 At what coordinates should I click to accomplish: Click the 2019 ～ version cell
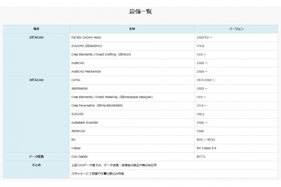pos(236,123)
